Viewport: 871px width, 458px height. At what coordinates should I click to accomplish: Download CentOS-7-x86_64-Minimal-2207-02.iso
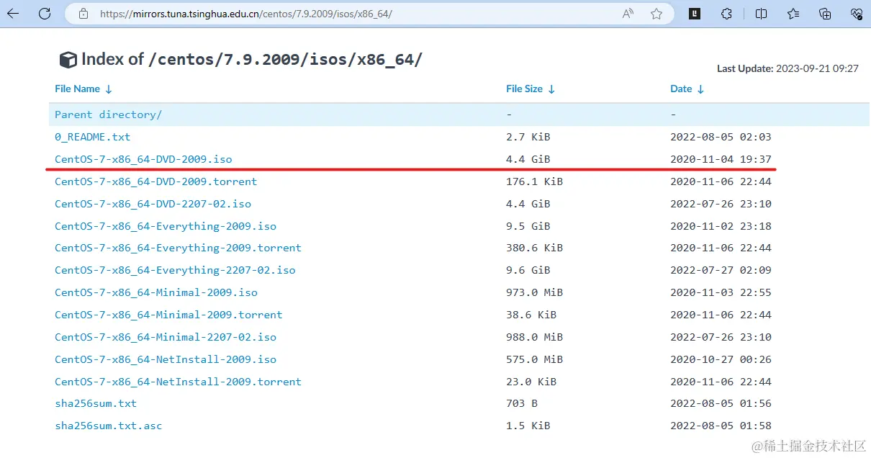[166, 337]
